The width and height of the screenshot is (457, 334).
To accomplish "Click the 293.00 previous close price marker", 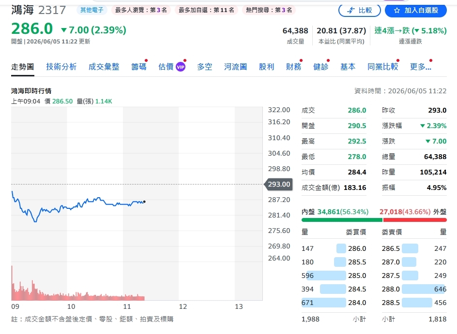I will click(x=278, y=185).
